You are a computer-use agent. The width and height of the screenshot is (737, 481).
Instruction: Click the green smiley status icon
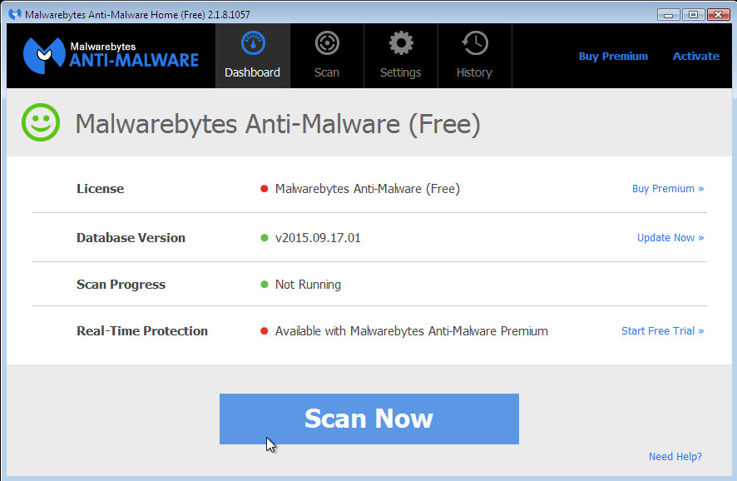41,122
